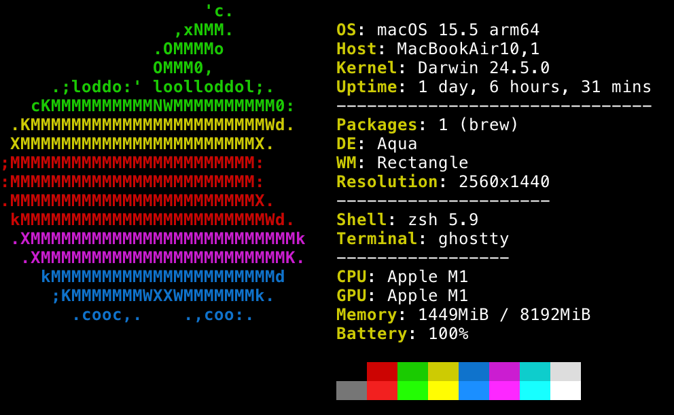Select the bright cyan color block

coord(535,391)
